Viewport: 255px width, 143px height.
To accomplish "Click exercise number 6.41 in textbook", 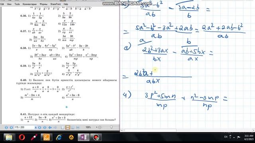I will 24,114.
